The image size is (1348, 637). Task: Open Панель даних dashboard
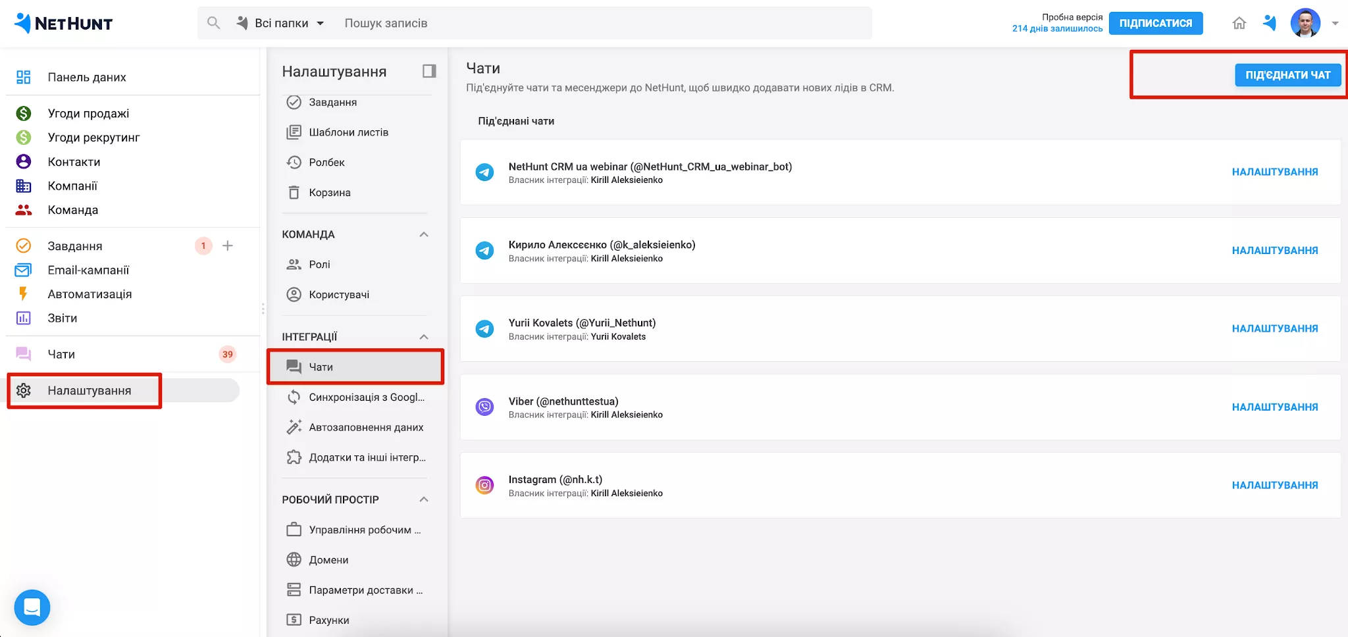(x=86, y=77)
